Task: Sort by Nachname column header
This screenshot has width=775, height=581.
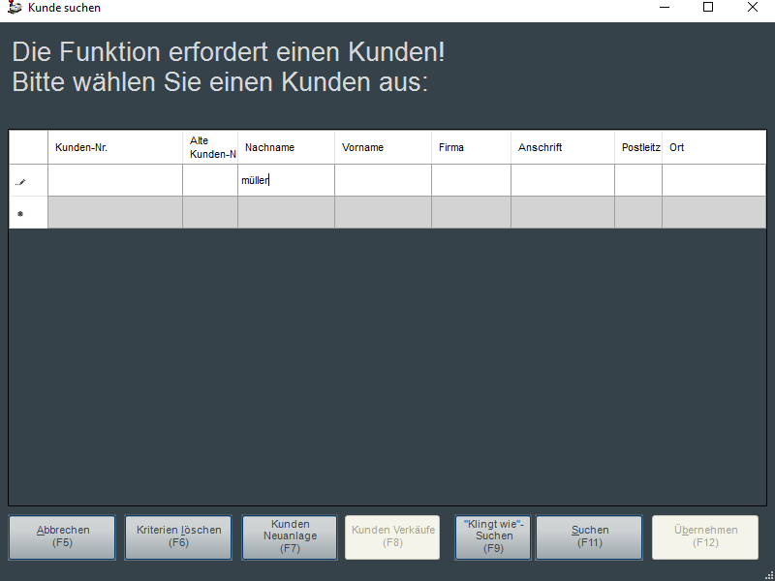Action: click(286, 147)
